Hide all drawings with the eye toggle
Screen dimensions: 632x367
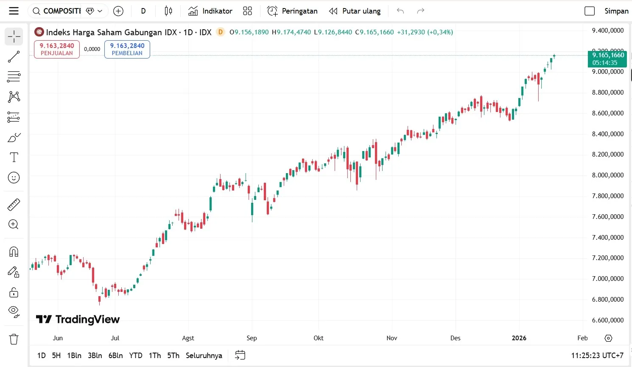[14, 311]
